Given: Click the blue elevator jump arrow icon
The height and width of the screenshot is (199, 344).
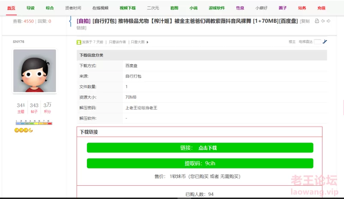Looking at the screenshot, I should point(325,41).
